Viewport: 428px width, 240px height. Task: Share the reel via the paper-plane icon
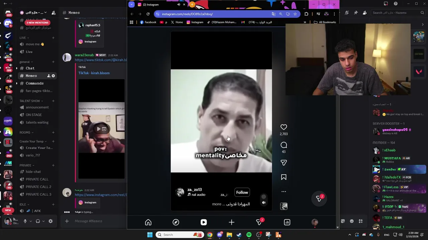284,163
